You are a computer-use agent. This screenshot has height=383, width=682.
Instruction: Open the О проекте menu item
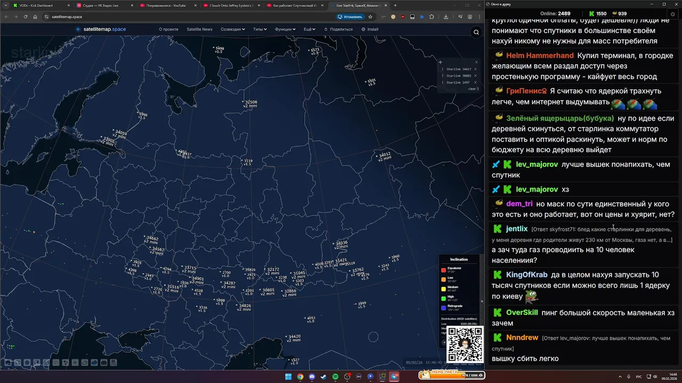pos(168,29)
